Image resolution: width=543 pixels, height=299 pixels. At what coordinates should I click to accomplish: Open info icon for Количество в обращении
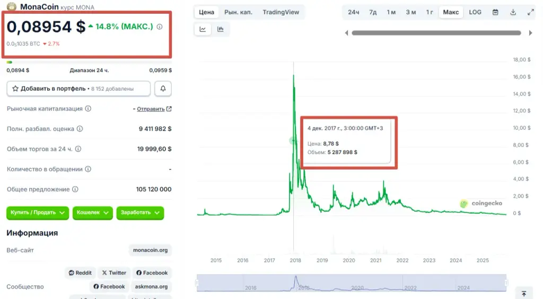[89, 169]
